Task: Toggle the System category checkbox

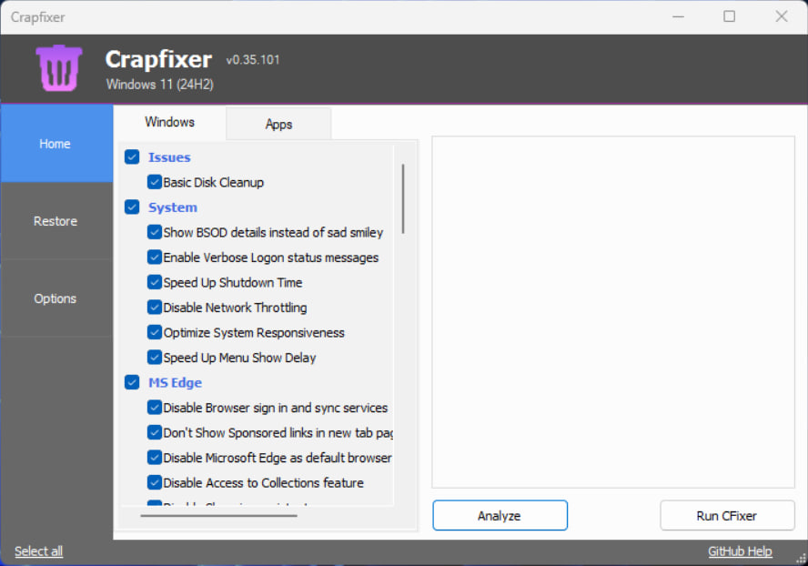Action: coord(132,207)
